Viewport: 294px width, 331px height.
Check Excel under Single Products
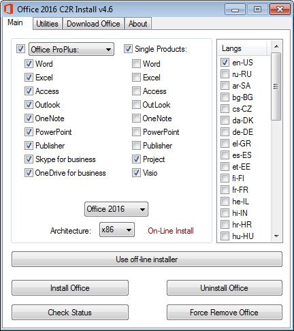[136, 78]
